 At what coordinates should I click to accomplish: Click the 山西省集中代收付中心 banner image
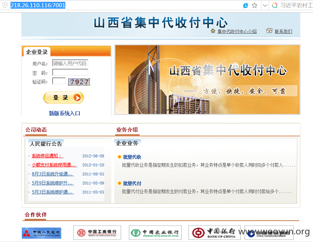click(207, 80)
